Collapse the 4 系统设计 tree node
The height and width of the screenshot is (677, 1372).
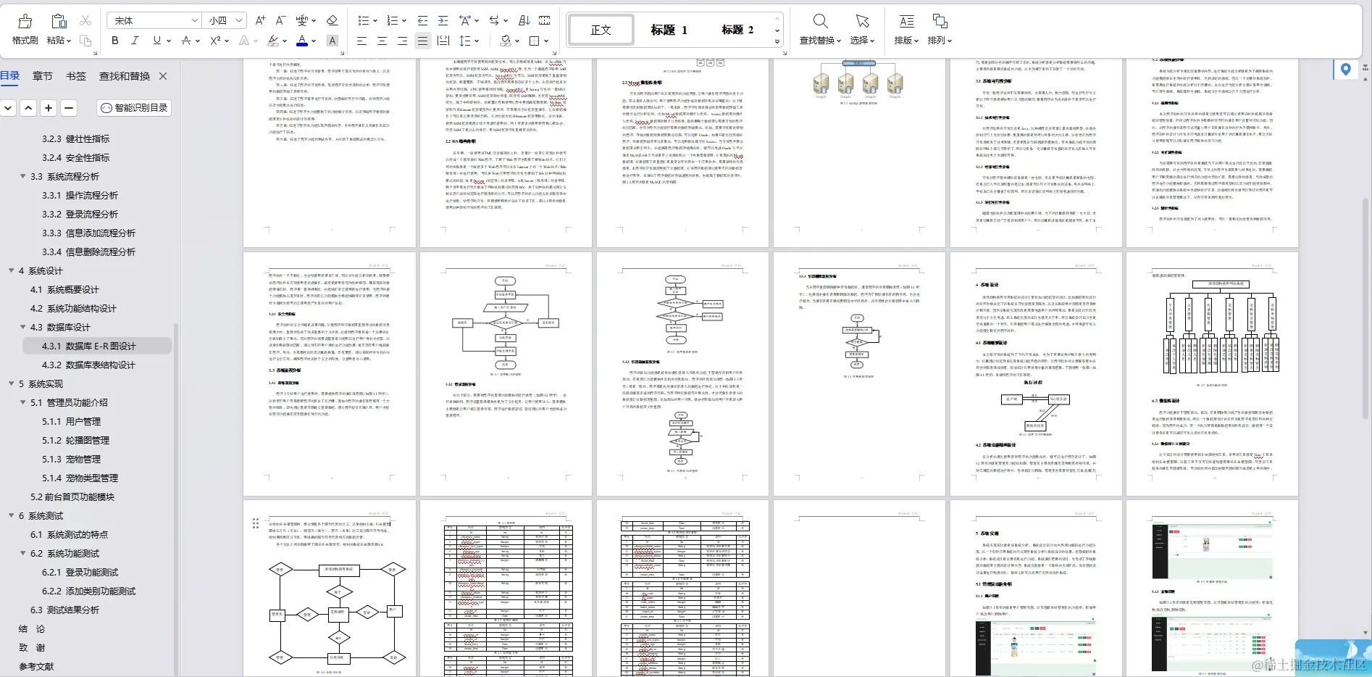pyautogui.click(x=12, y=270)
